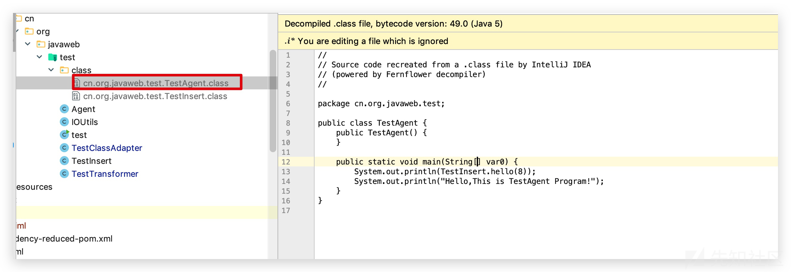Click the org folder icon

click(29, 31)
